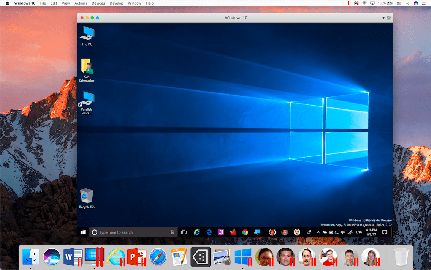Launch Safari from the Dock
The width and height of the screenshot is (431, 270).
(x=158, y=257)
